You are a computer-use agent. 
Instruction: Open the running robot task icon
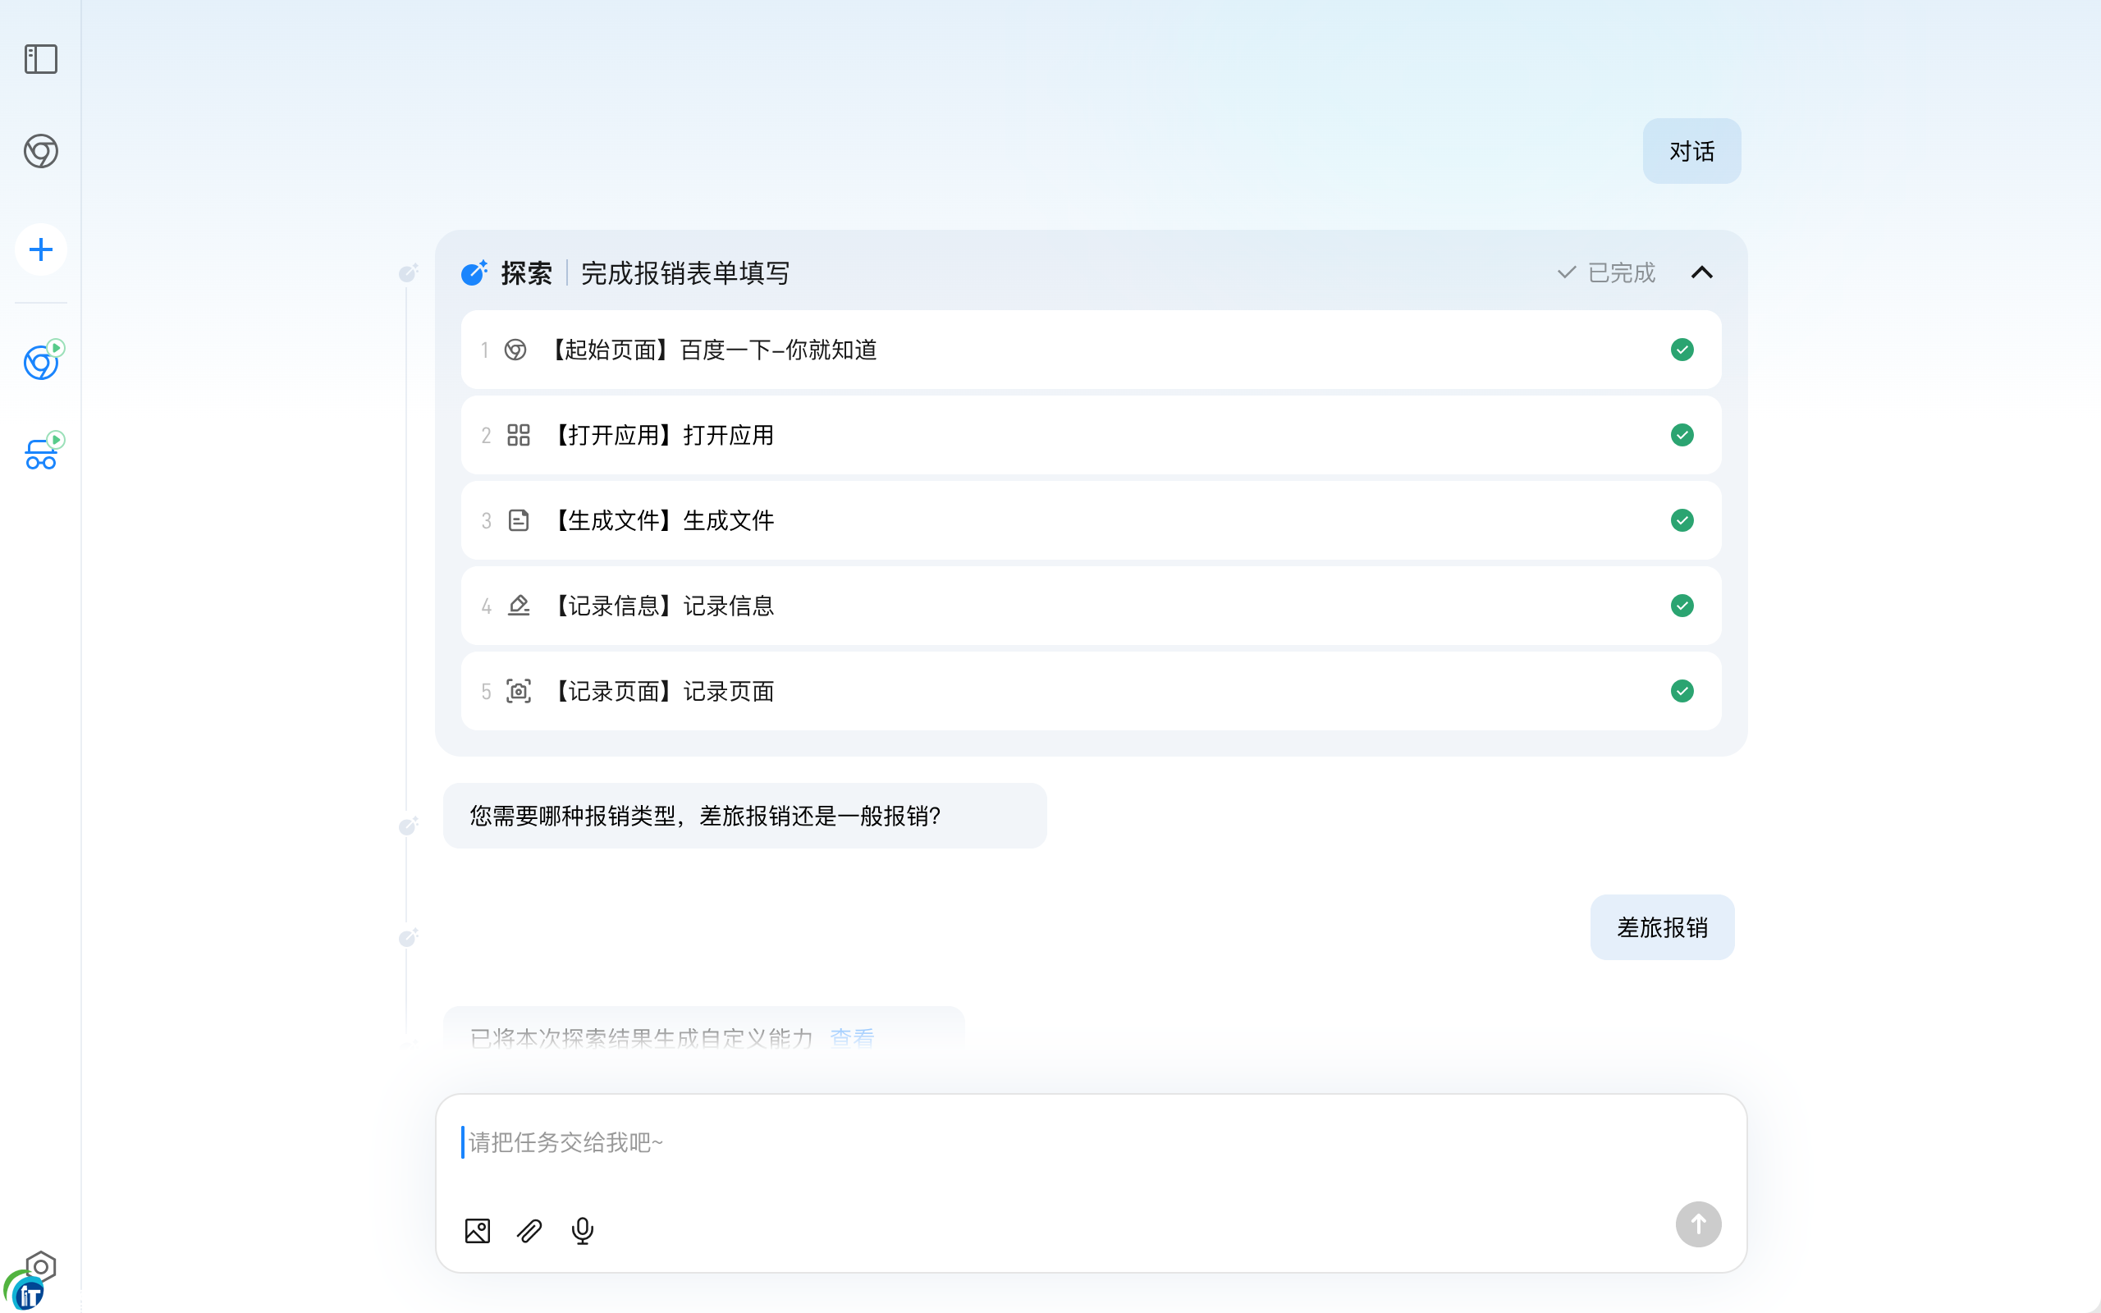(41, 452)
